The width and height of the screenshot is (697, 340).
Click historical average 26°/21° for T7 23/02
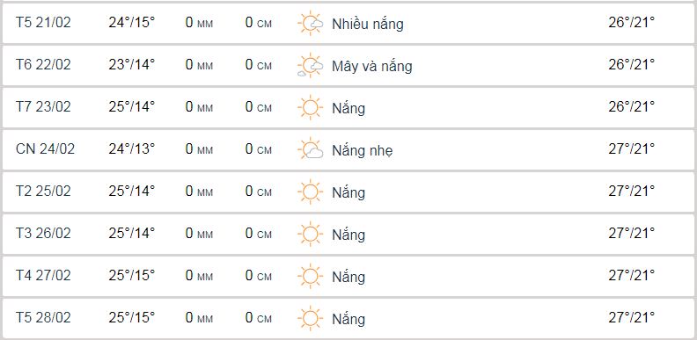[x=631, y=106]
